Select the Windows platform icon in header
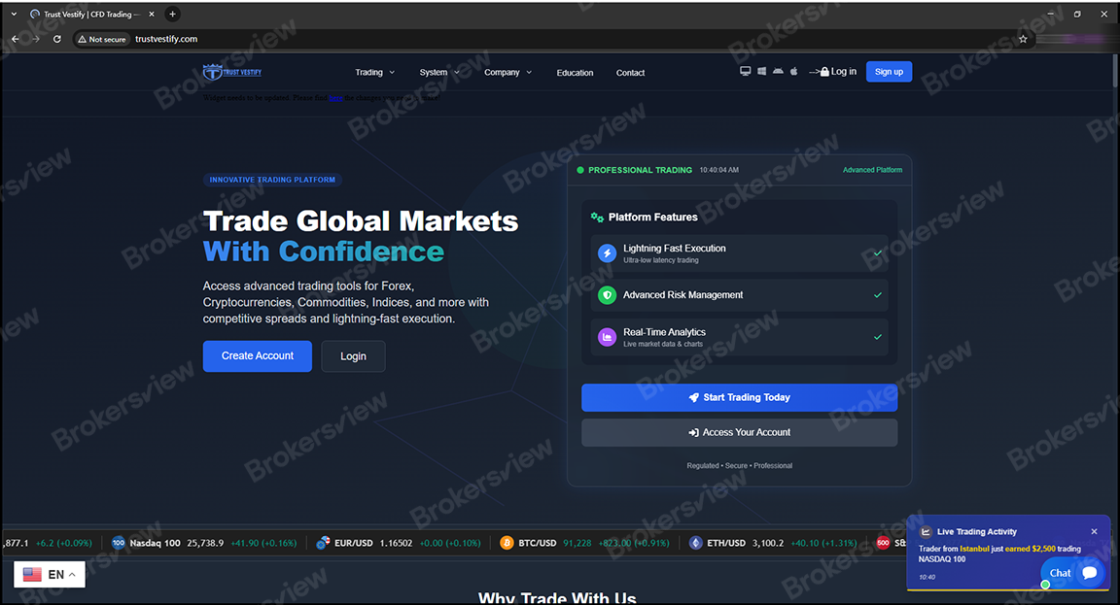This screenshot has height=605, width=1120. point(761,71)
